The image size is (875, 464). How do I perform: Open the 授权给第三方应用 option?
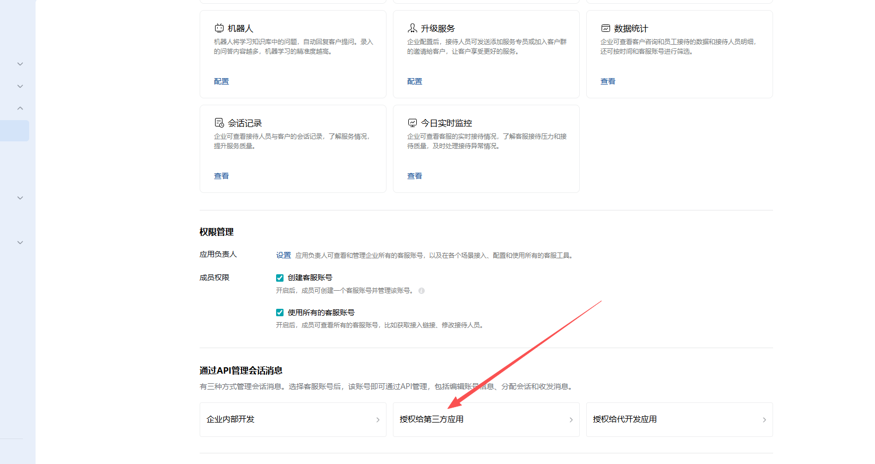point(486,419)
